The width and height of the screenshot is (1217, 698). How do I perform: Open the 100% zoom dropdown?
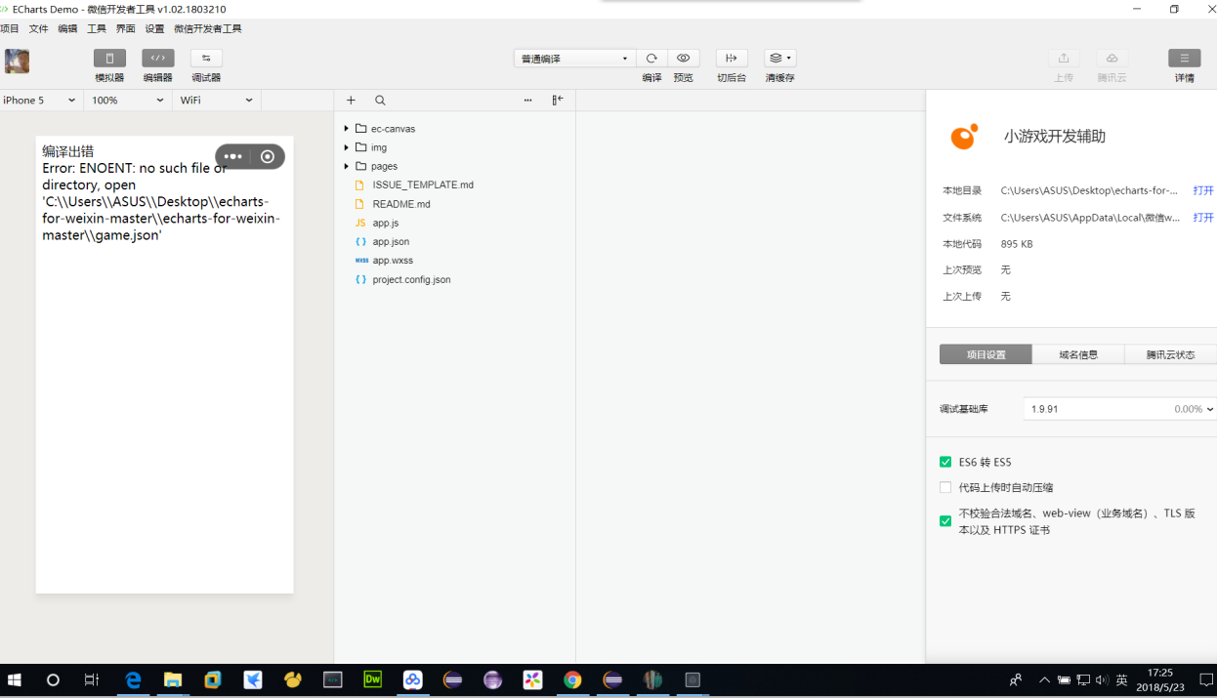[x=128, y=101]
